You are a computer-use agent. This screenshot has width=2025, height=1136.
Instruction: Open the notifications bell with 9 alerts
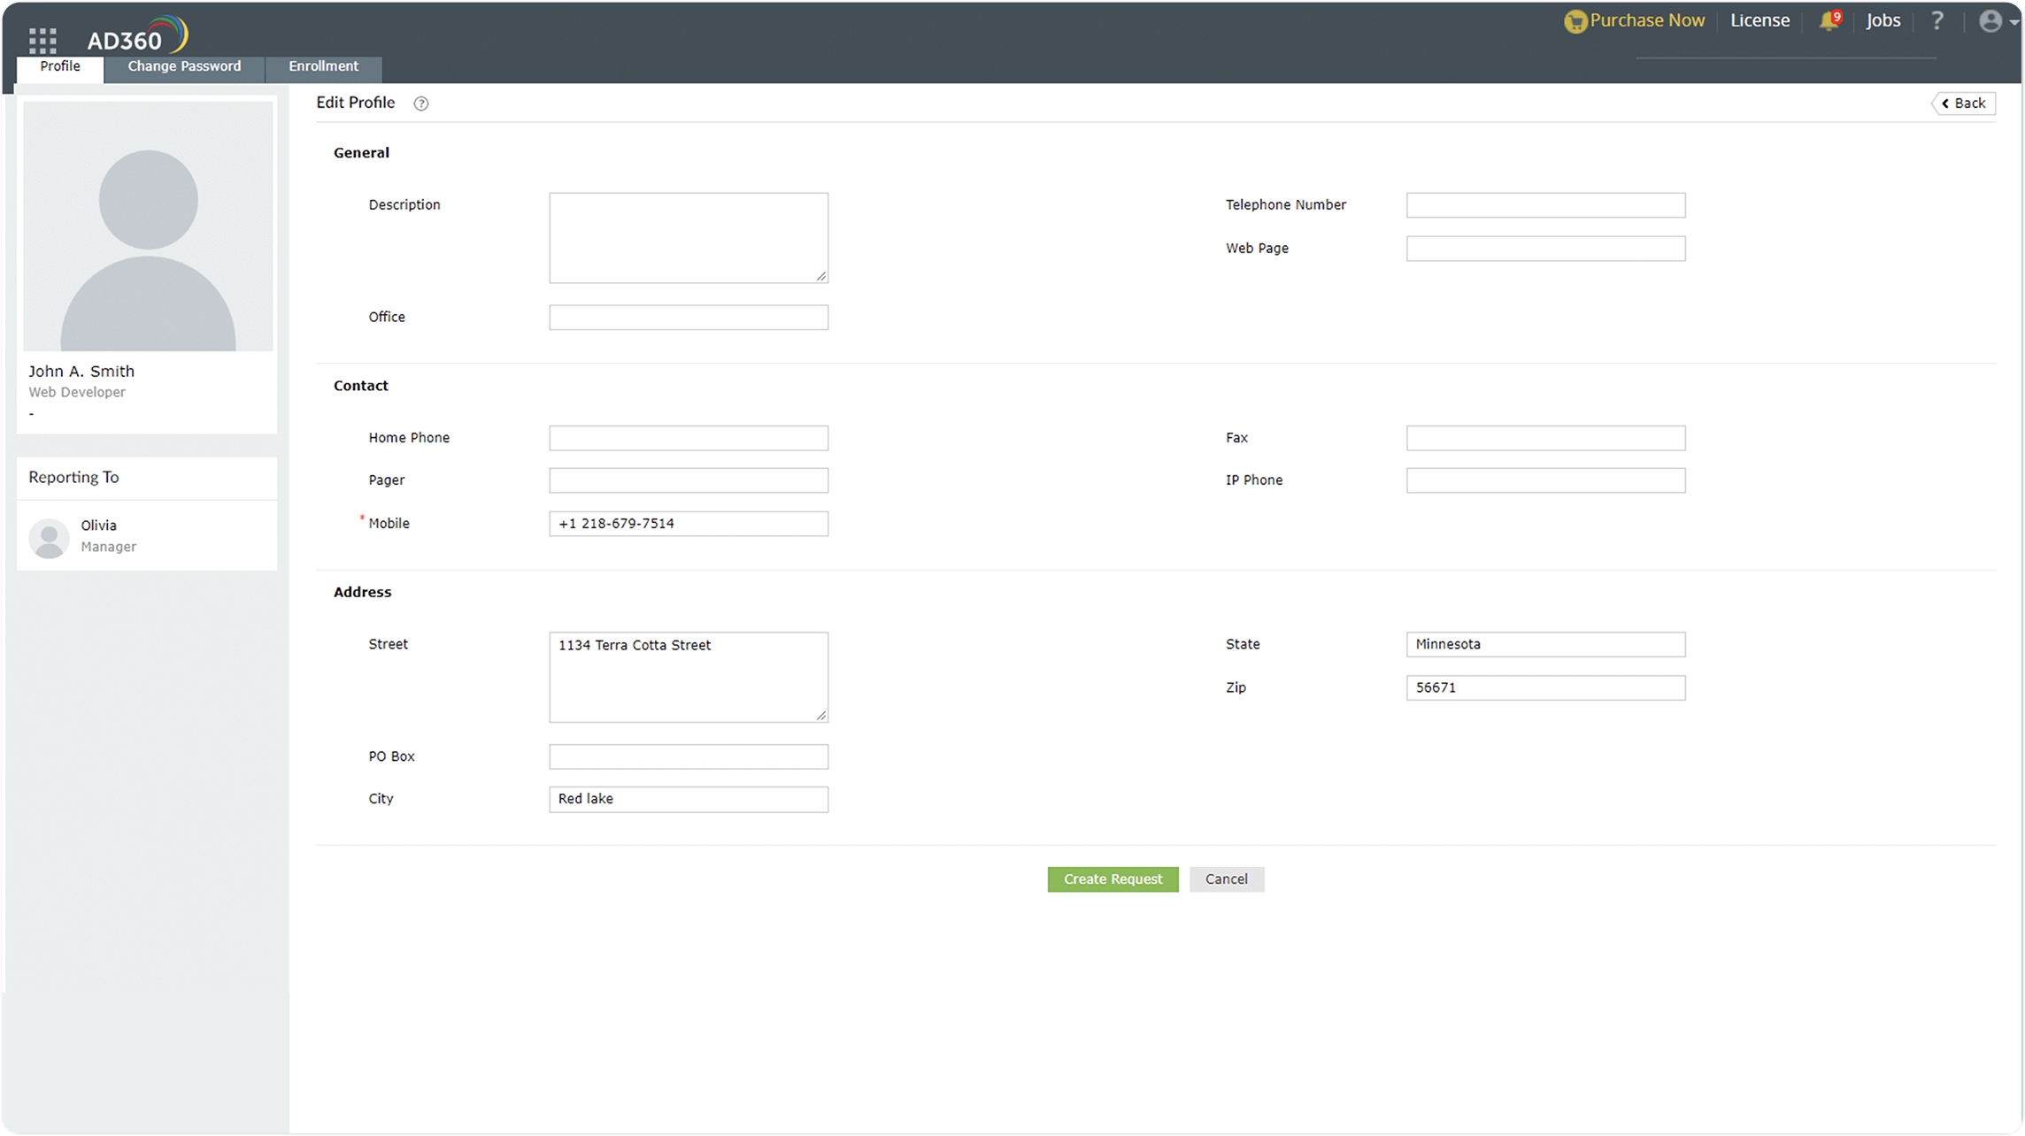pyautogui.click(x=1827, y=20)
